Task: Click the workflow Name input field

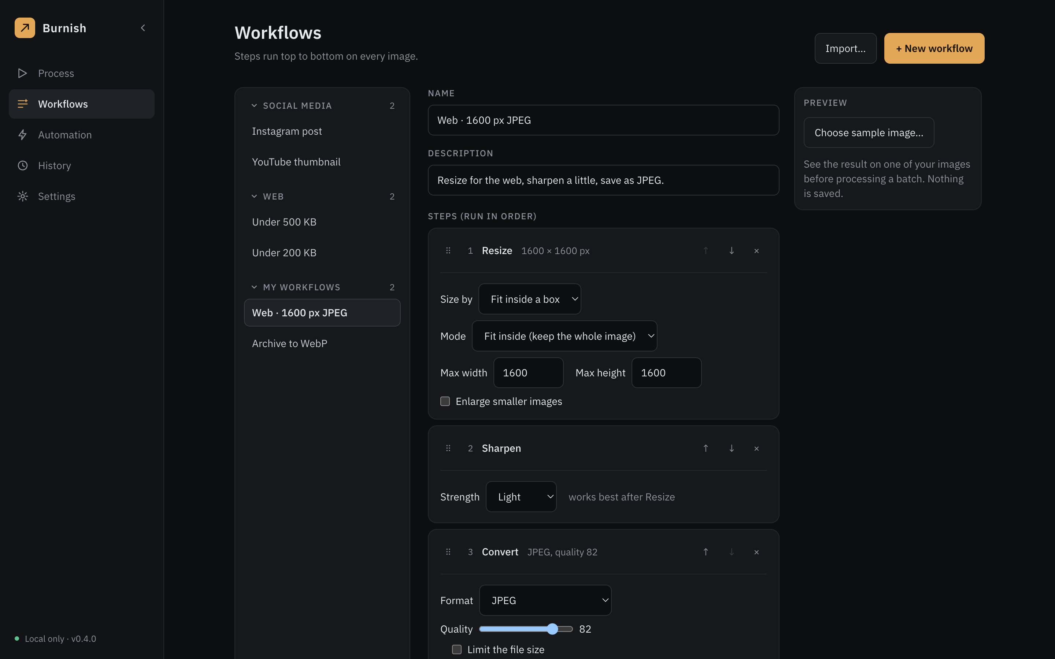Action: point(603,120)
